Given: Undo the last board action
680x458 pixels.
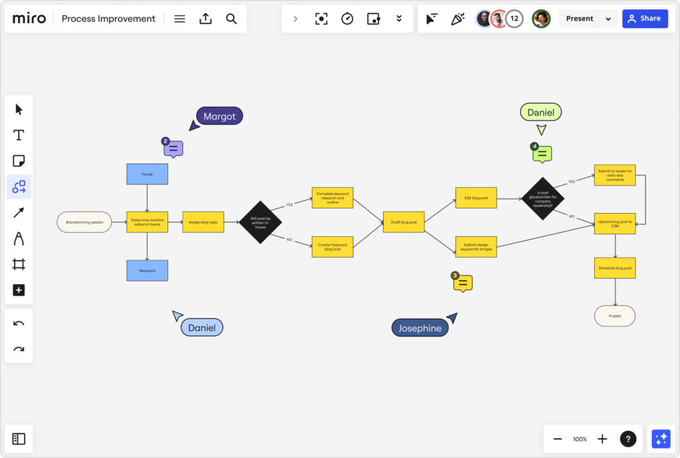Looking at the screenshot, I should (19, 323).
